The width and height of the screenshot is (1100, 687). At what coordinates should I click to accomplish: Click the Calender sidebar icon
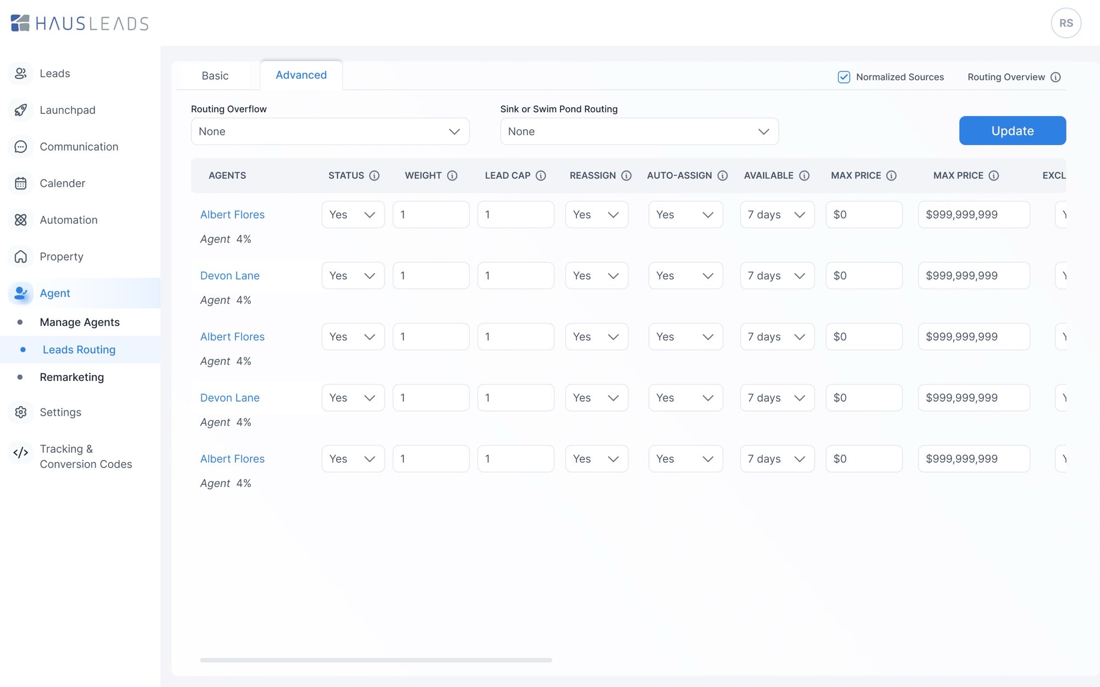click(20, 183)
